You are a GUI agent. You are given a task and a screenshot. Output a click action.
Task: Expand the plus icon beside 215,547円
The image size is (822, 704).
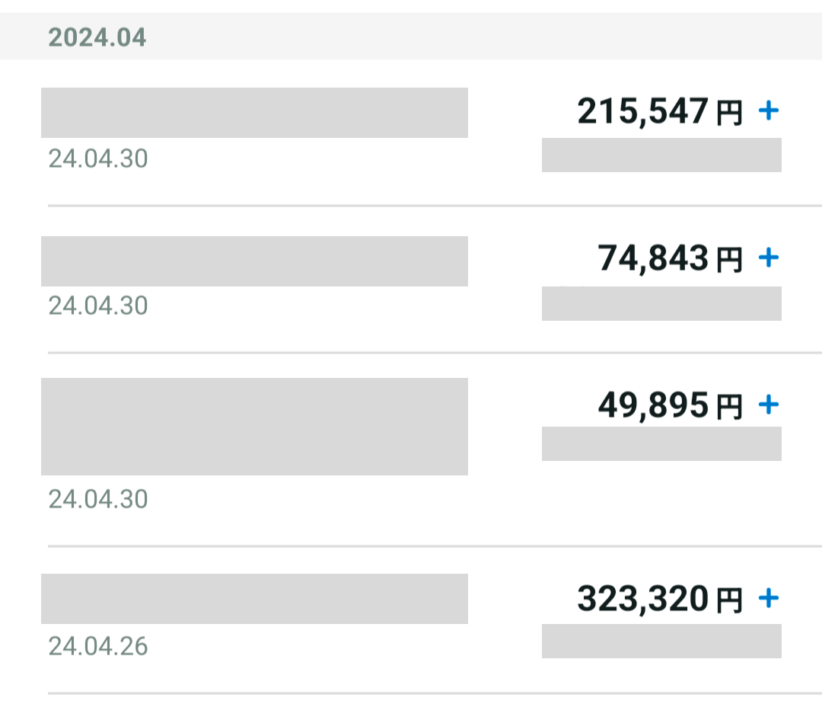[x=769, y=110]
